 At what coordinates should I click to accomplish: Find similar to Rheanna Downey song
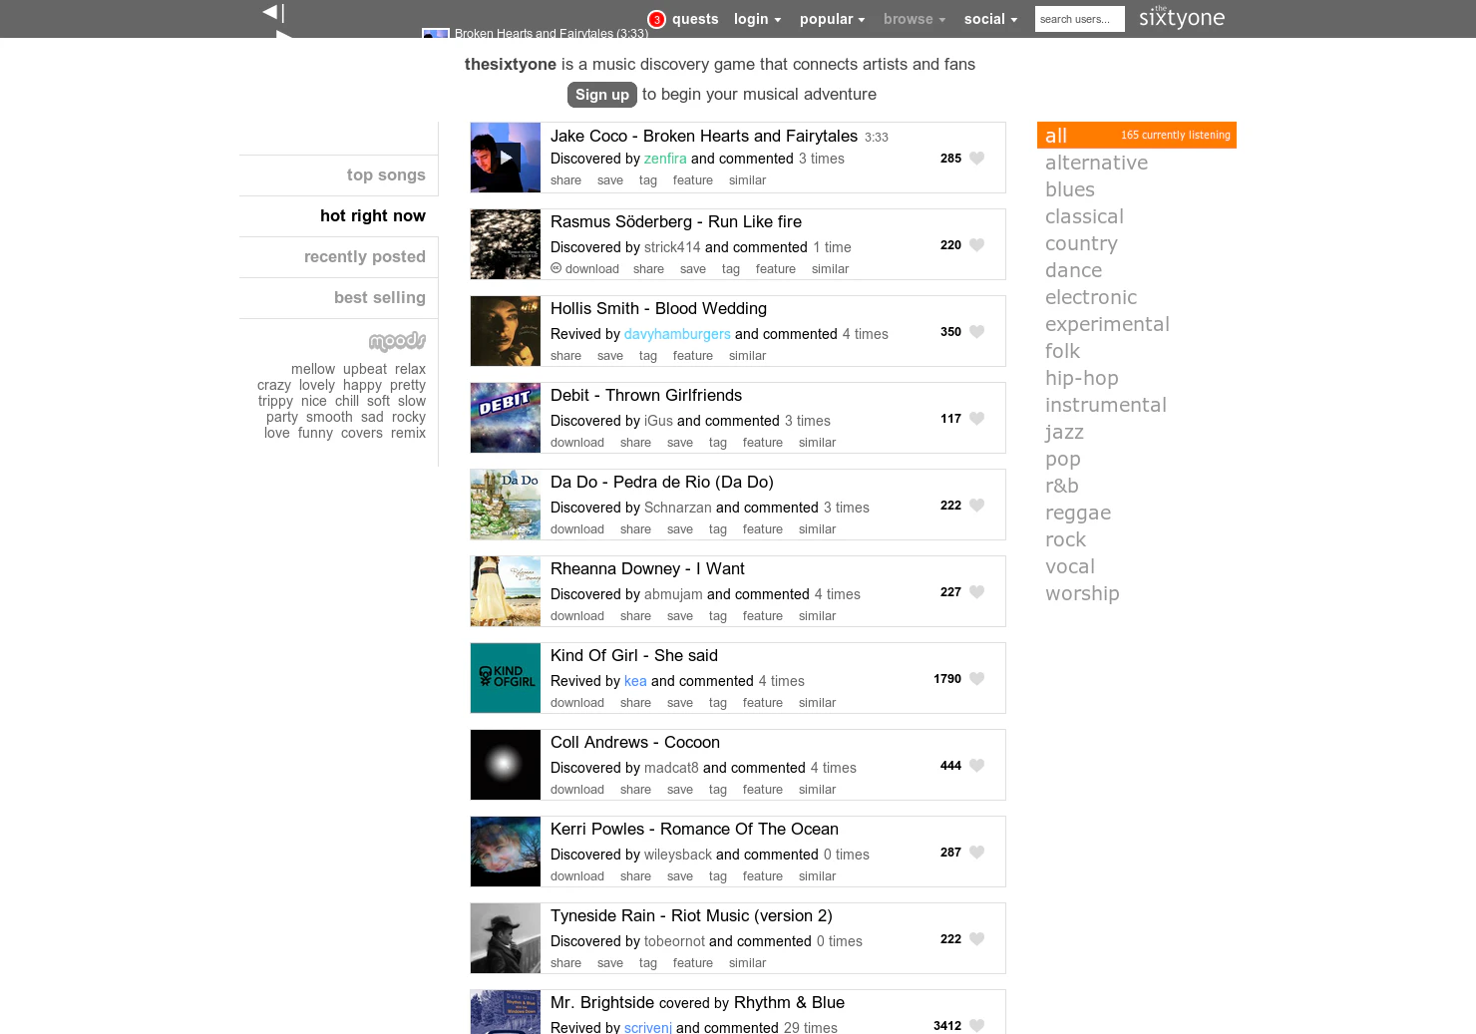coord(818,616)
